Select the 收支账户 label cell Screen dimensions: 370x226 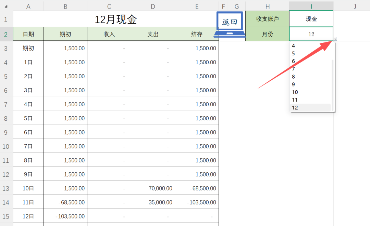(x=267, y=19)
